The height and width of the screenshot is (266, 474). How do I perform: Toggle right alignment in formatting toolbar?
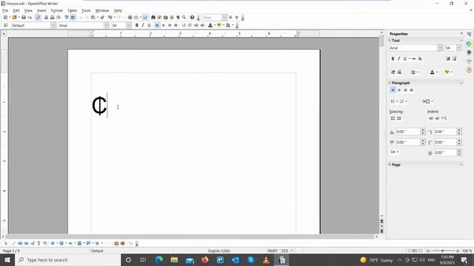(170, 26)
